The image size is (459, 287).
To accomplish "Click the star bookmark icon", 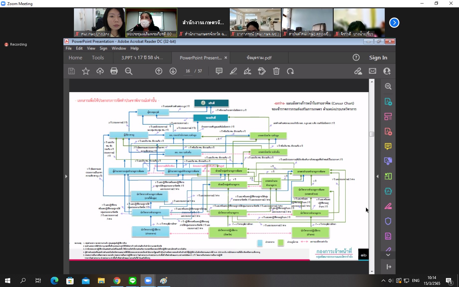I will point(86,71).
